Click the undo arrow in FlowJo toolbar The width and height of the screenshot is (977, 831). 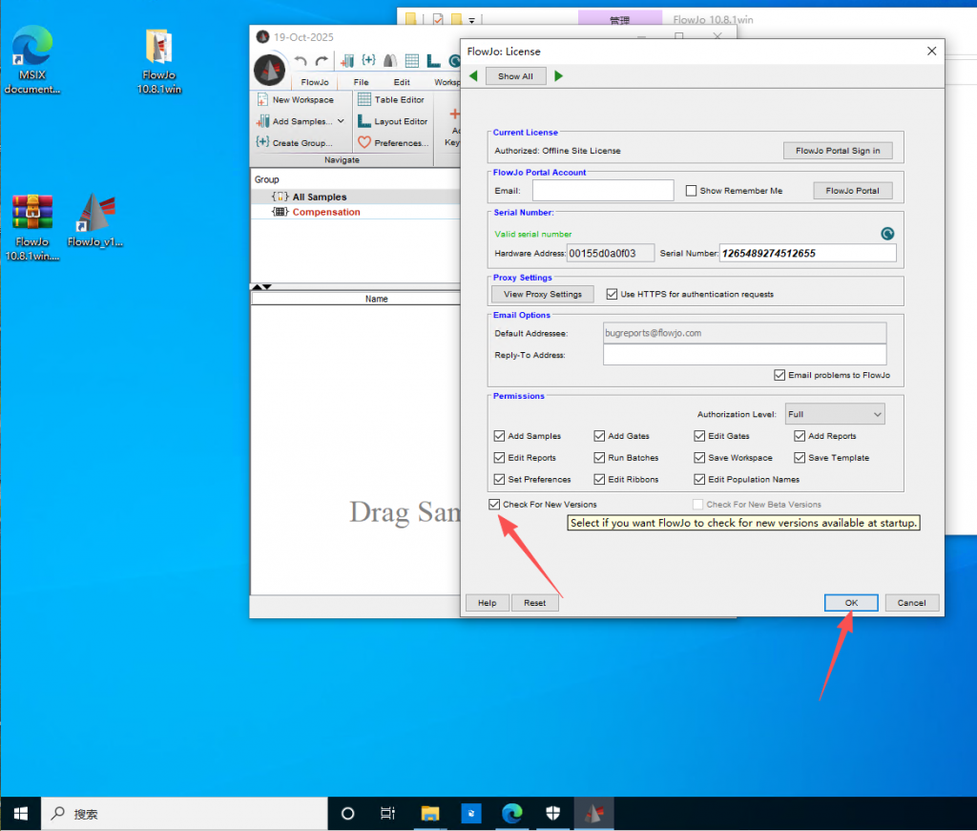(x=301, y=61)
